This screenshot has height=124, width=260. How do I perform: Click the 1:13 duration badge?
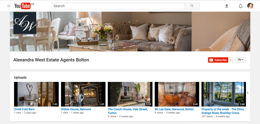(x=148, y=104)
